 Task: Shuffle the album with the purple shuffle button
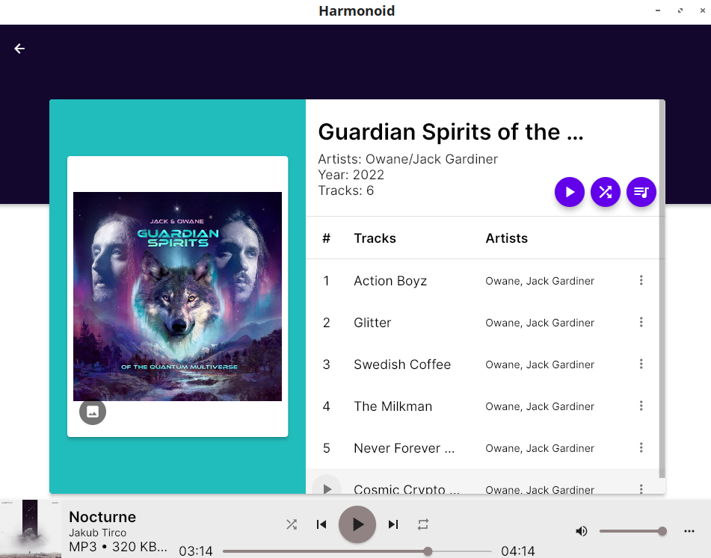(x=606, y=192)
